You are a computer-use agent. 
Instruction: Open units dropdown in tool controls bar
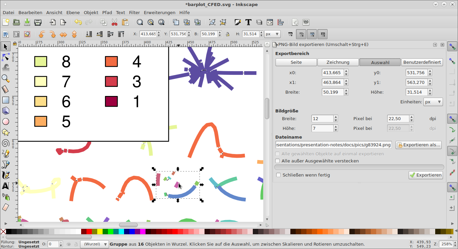[x=272, y=34]
